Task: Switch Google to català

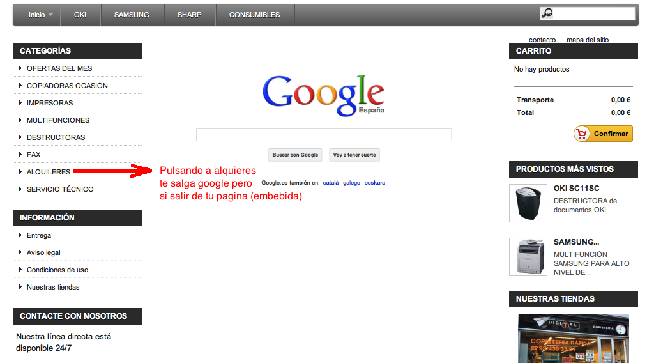Action: 330,183
